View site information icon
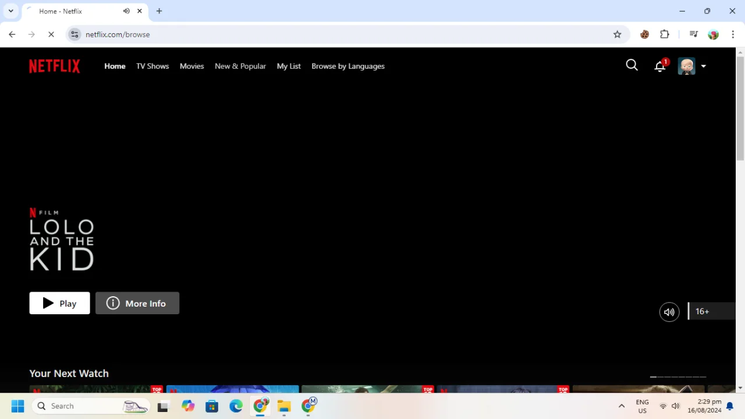The image size is (745, 419). coord(74,34)
